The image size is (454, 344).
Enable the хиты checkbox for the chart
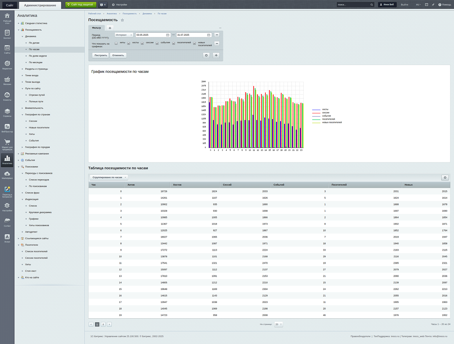pos(116,44)
